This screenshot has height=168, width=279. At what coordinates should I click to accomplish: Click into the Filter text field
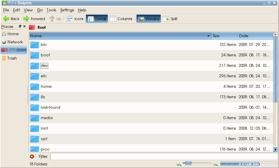coord(164,156)
